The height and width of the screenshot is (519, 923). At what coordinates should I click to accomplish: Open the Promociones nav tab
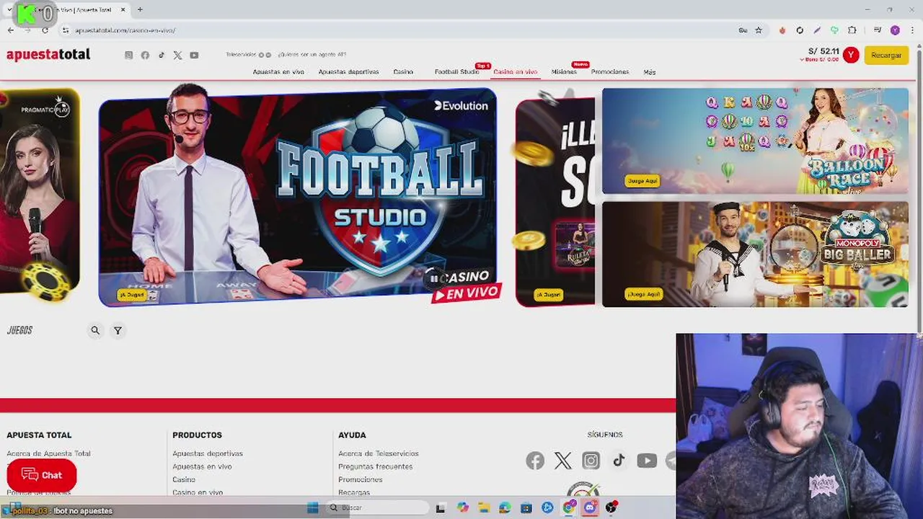610,72
